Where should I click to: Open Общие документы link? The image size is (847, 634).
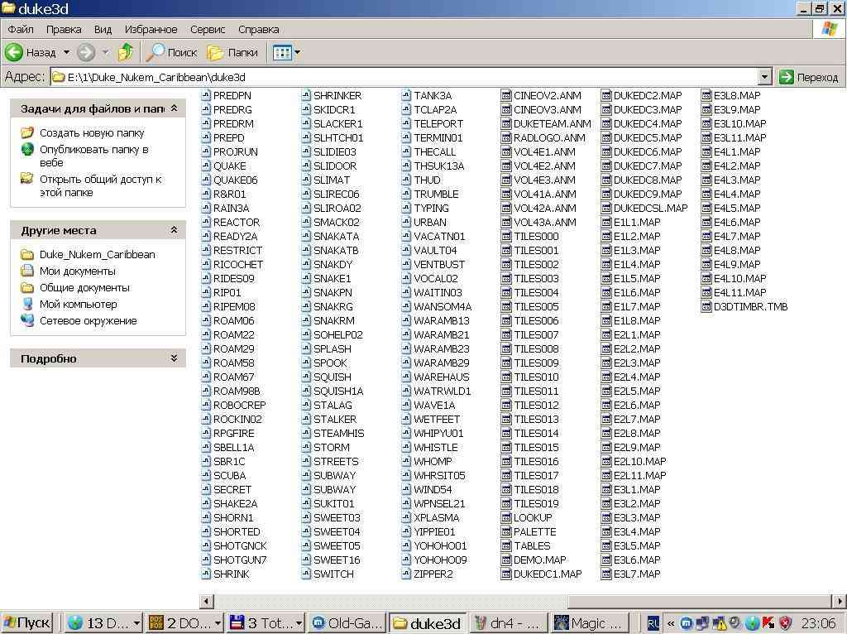click(84, 287)
